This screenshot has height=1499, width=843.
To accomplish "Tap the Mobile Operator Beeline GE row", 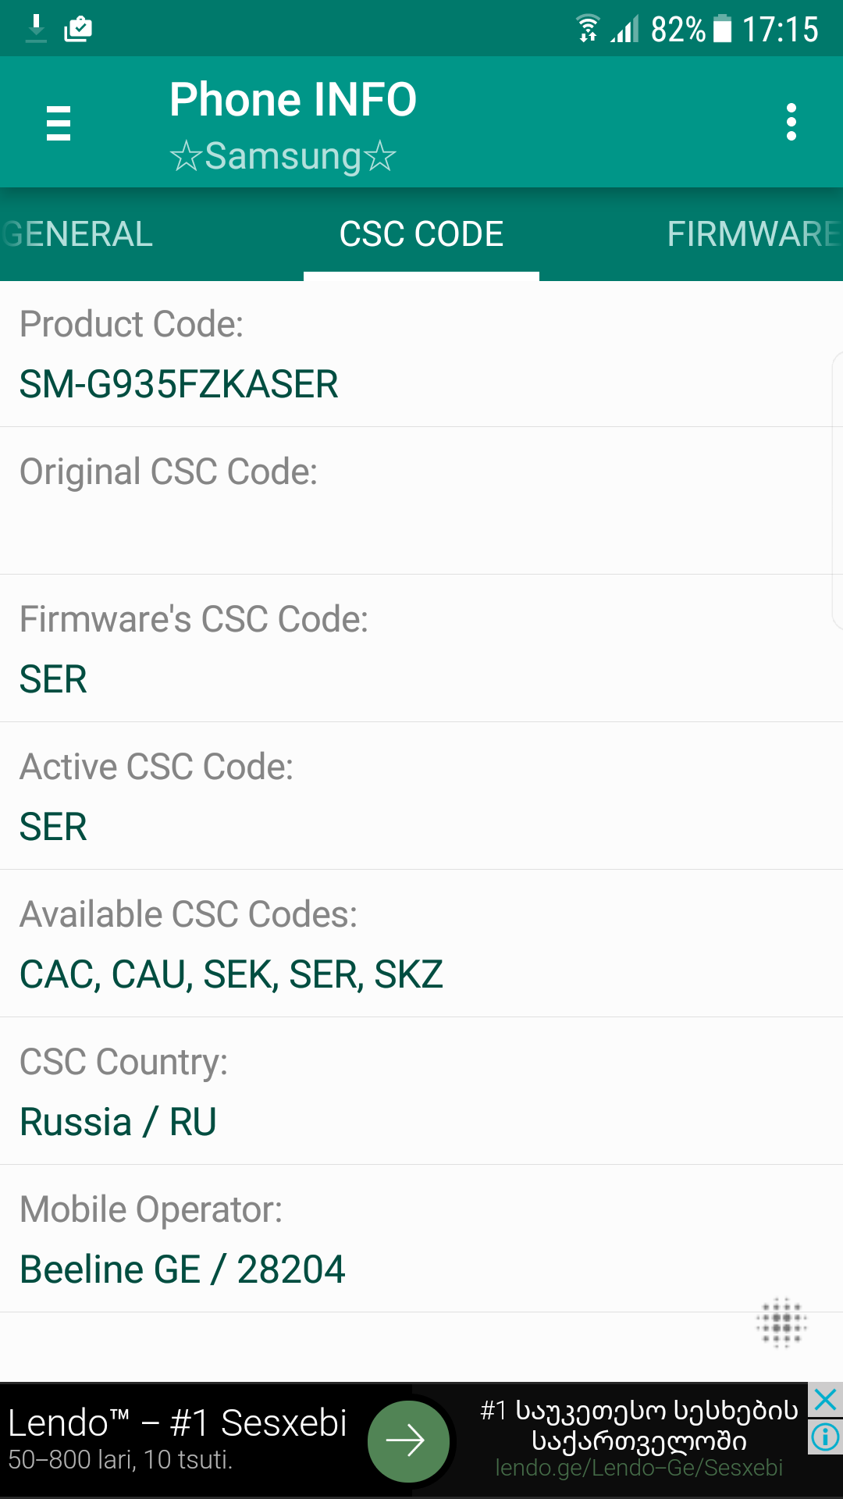I will pyautogui.click(x=421, y=1239).
